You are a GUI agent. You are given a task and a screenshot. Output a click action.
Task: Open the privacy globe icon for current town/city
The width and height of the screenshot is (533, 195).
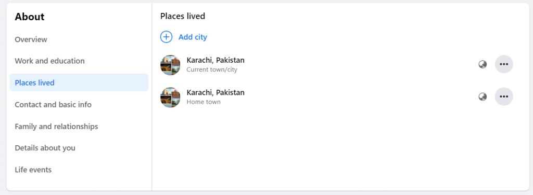(x=483, y=64)
